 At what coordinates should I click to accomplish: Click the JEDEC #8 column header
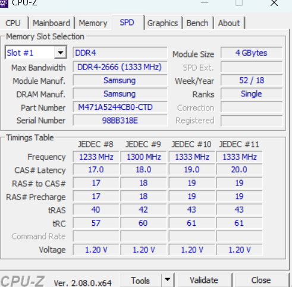(x=96, y=144)
